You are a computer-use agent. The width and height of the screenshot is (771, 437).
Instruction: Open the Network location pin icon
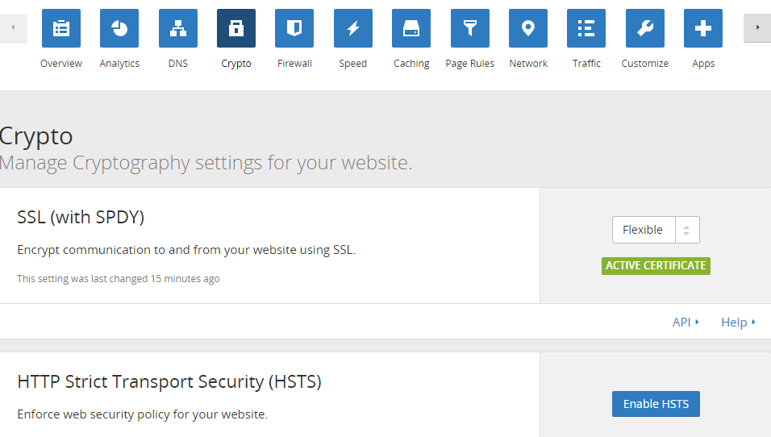pos(528,29)
